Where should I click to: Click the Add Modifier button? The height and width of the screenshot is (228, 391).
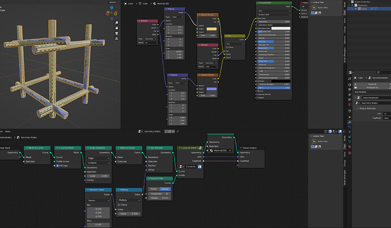[360, 92]
